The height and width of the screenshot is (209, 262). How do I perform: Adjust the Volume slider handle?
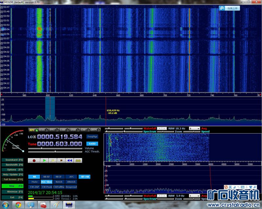(x=42, y=148)
